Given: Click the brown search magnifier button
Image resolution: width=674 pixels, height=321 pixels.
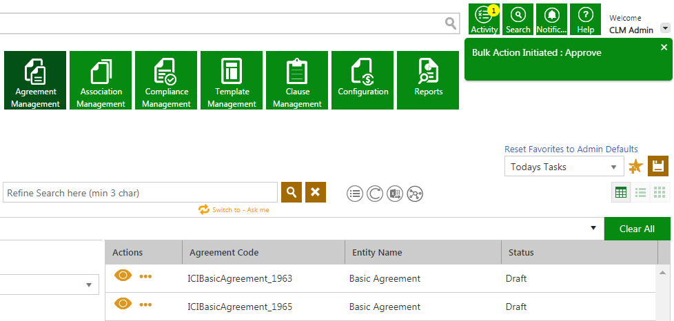Looking at the screenshot, I should click(292, 192).
